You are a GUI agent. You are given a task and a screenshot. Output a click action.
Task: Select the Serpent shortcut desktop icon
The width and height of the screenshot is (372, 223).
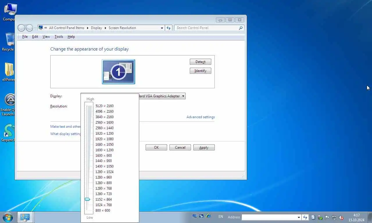(x=8, y=133)
